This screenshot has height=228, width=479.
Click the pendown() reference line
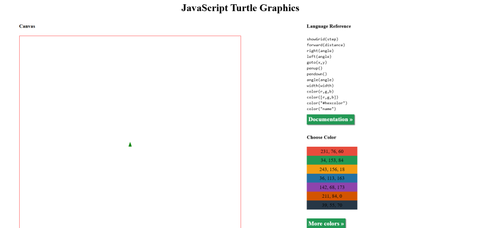[317, 74]
